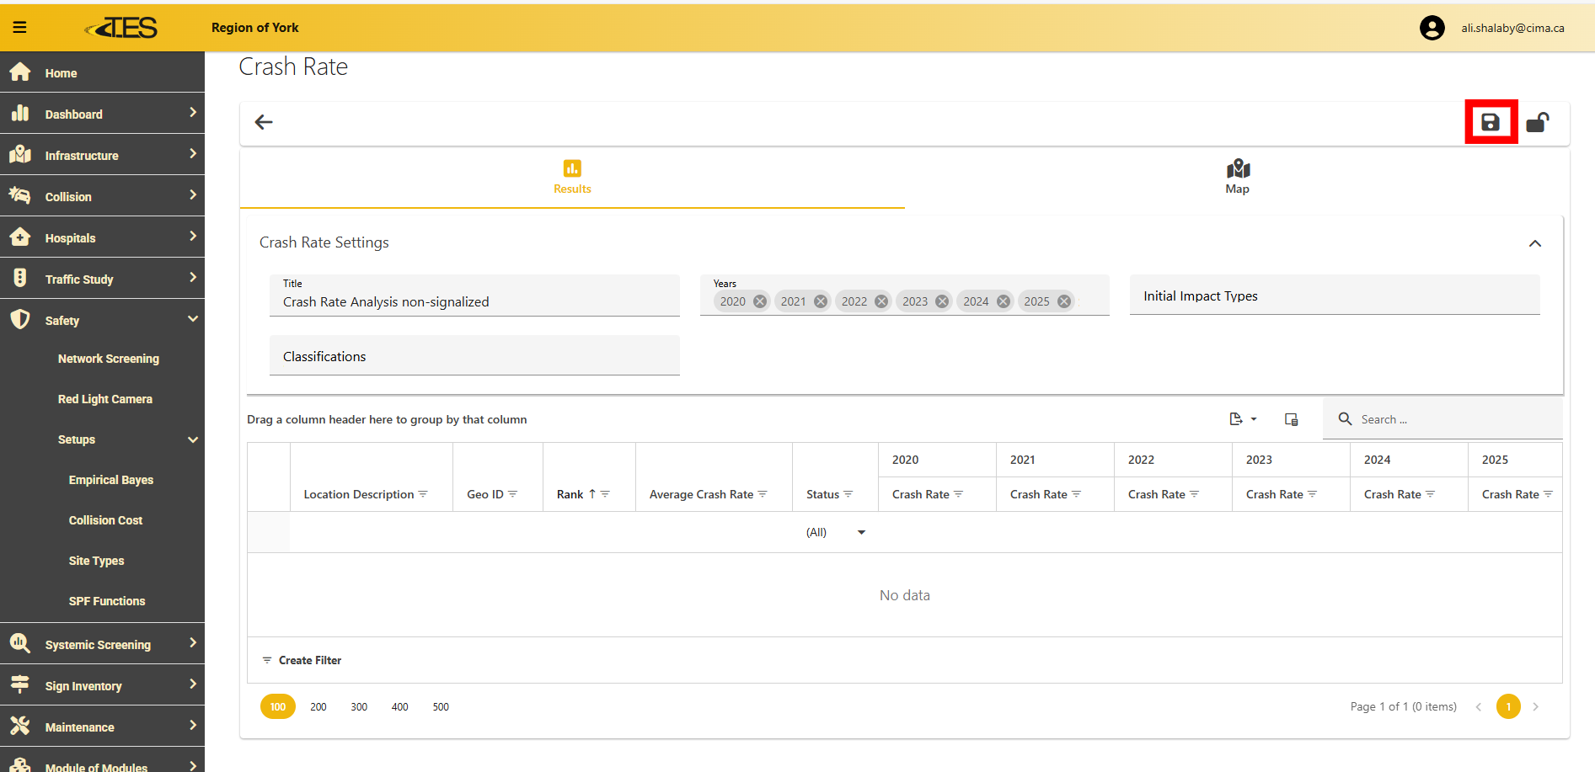1595x772 pixels.
Task: Remove the 2020 year chip
Action: pos(760,301)
